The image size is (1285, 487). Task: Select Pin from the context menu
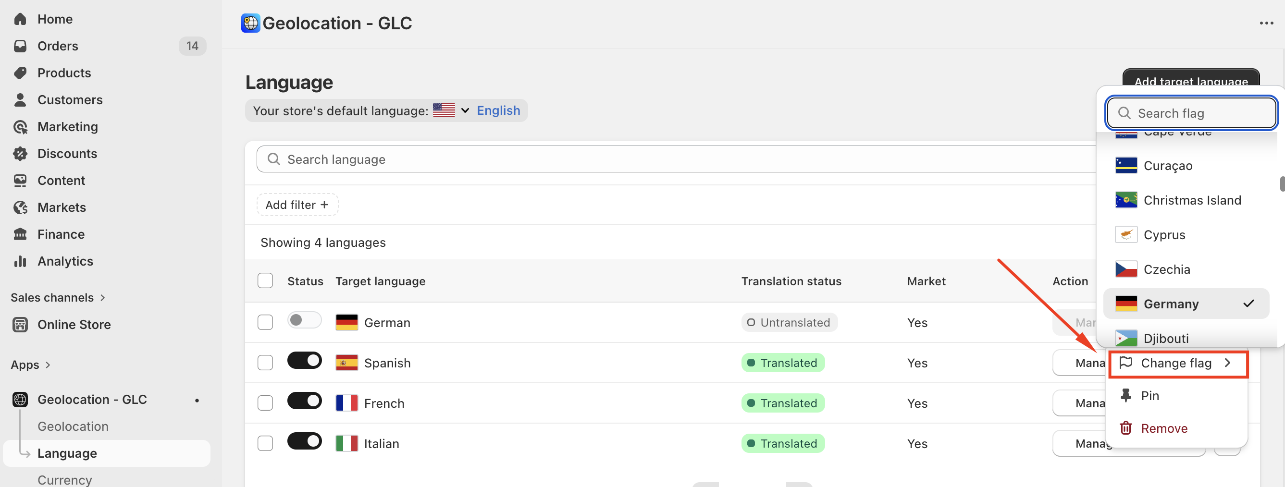click(x=1176, y=396)
